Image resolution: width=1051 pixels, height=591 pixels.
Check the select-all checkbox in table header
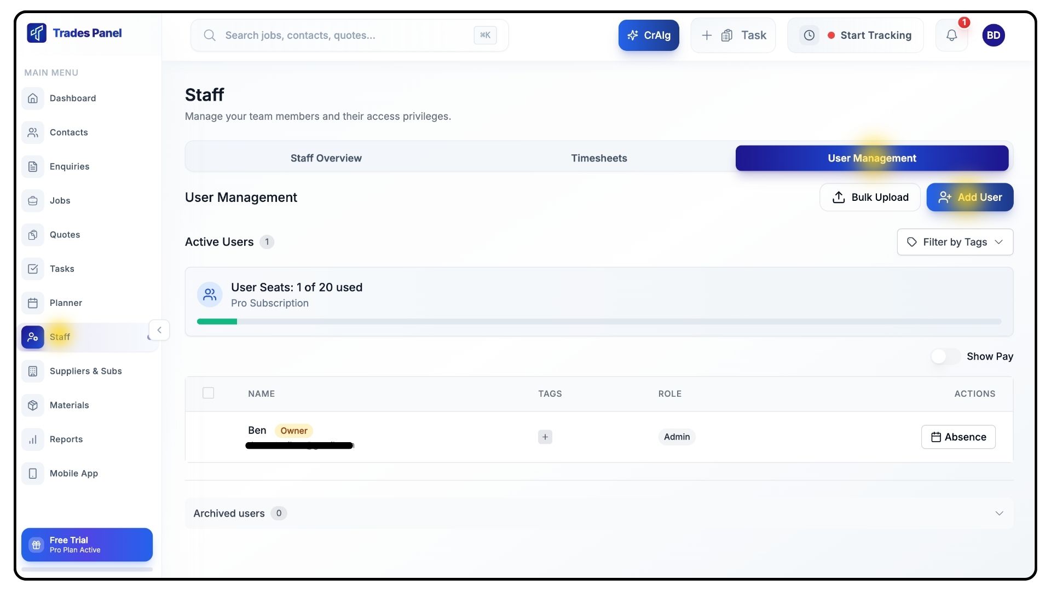(x=208, y=393)
